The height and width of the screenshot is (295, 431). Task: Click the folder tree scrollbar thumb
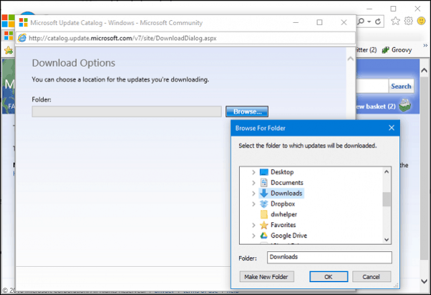point(387,199)
